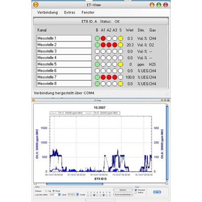Open the ET8 device dropdown
The height and width of the screenshot is (202, 202).
(x=77, y=194)
